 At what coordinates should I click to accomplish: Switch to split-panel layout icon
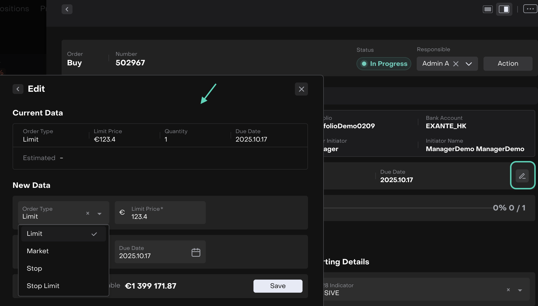(504, 9)
